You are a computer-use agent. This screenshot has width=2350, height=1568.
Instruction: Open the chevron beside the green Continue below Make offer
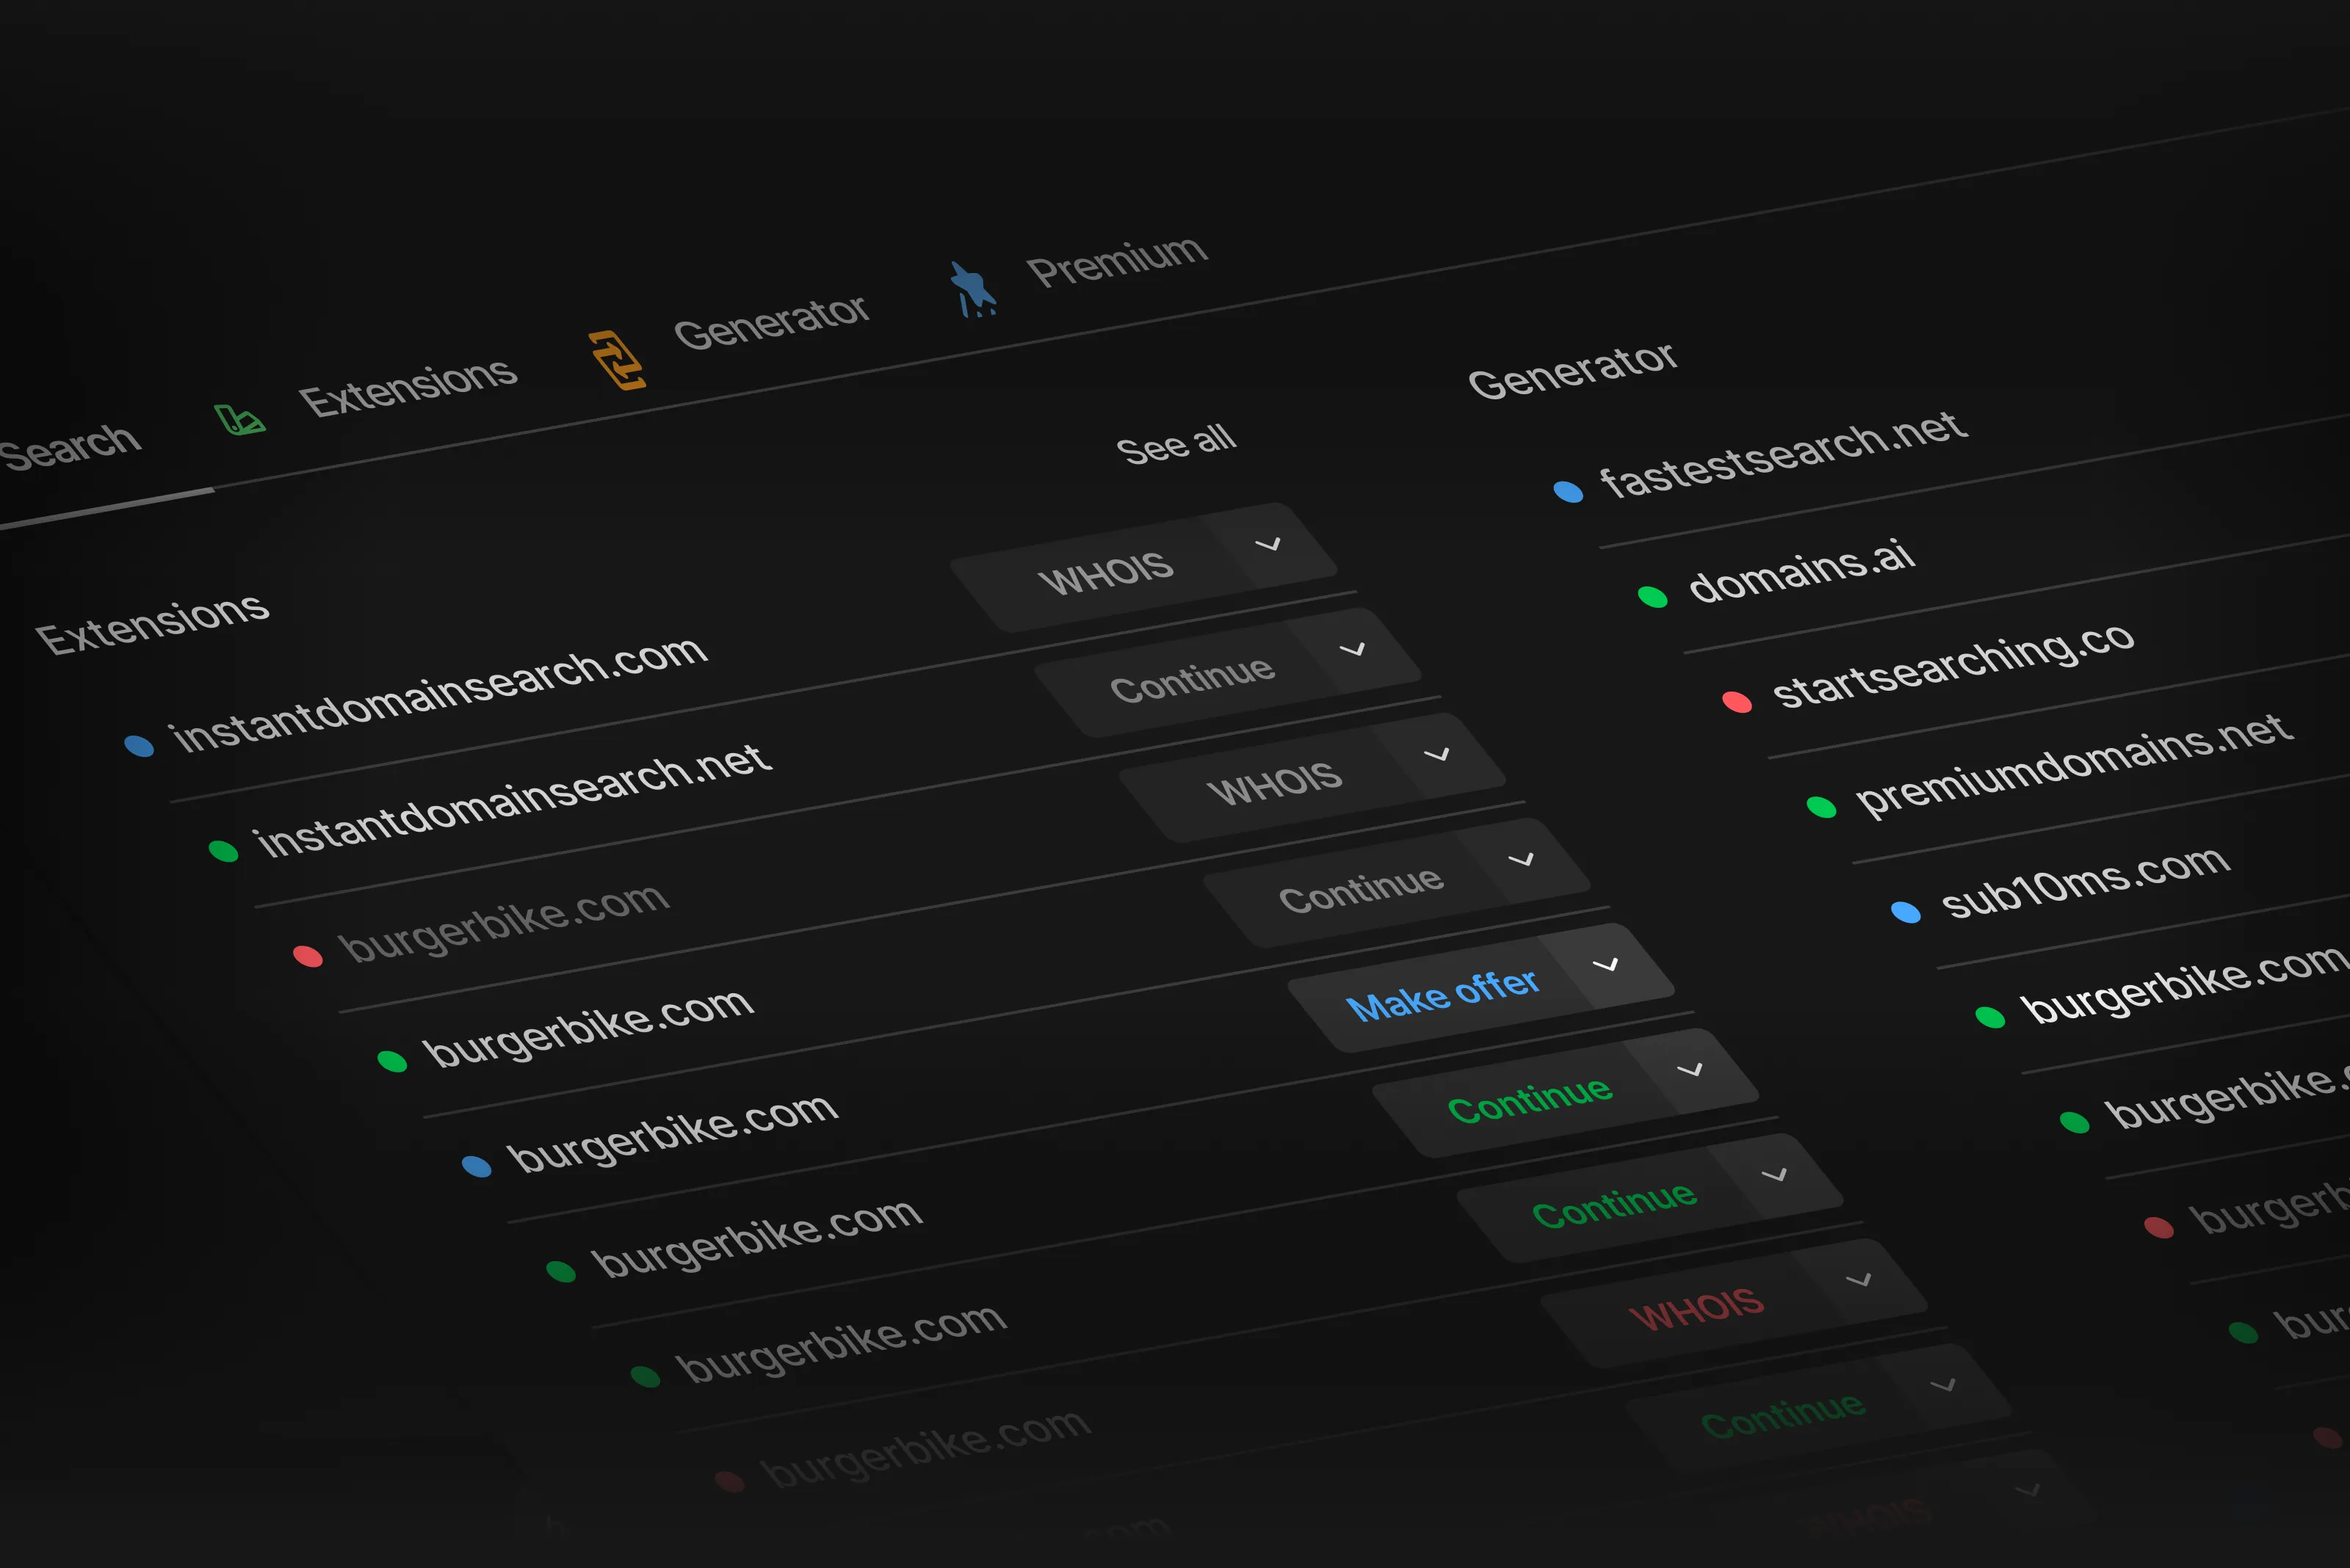tap(1691, 1069)
